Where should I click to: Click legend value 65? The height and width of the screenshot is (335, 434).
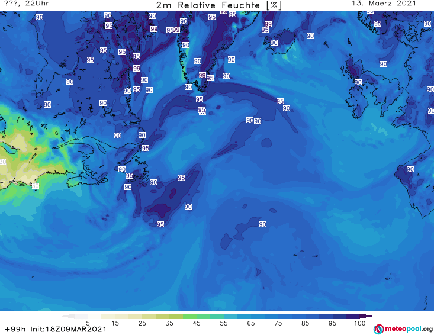251,323
